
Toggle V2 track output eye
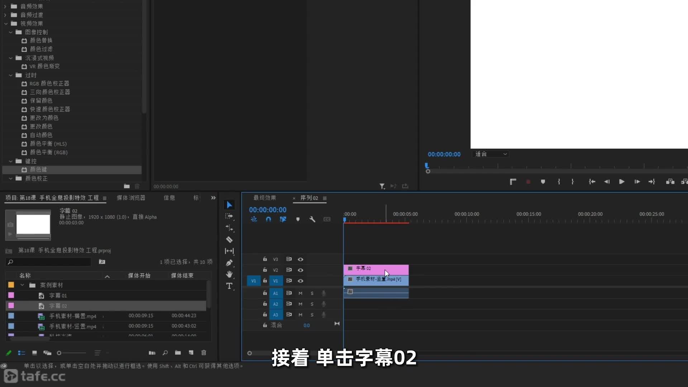301,270
